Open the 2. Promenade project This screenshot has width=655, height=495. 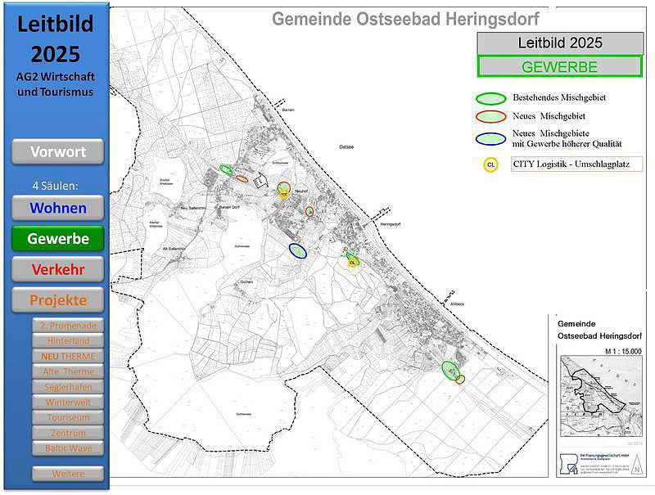click(68, 326)
